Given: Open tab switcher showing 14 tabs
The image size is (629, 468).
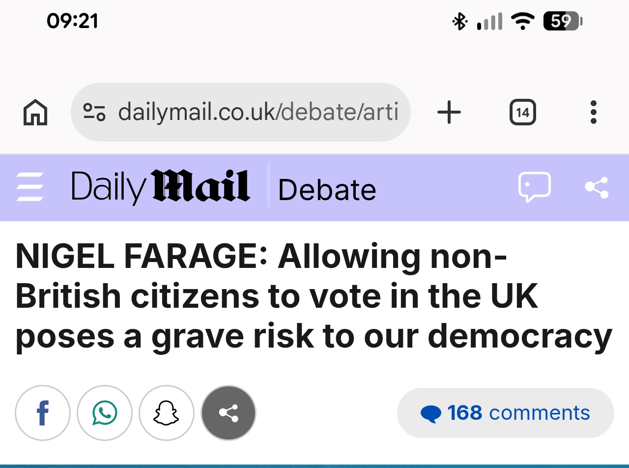Looking at the screenshot, I should pos(522,113).
